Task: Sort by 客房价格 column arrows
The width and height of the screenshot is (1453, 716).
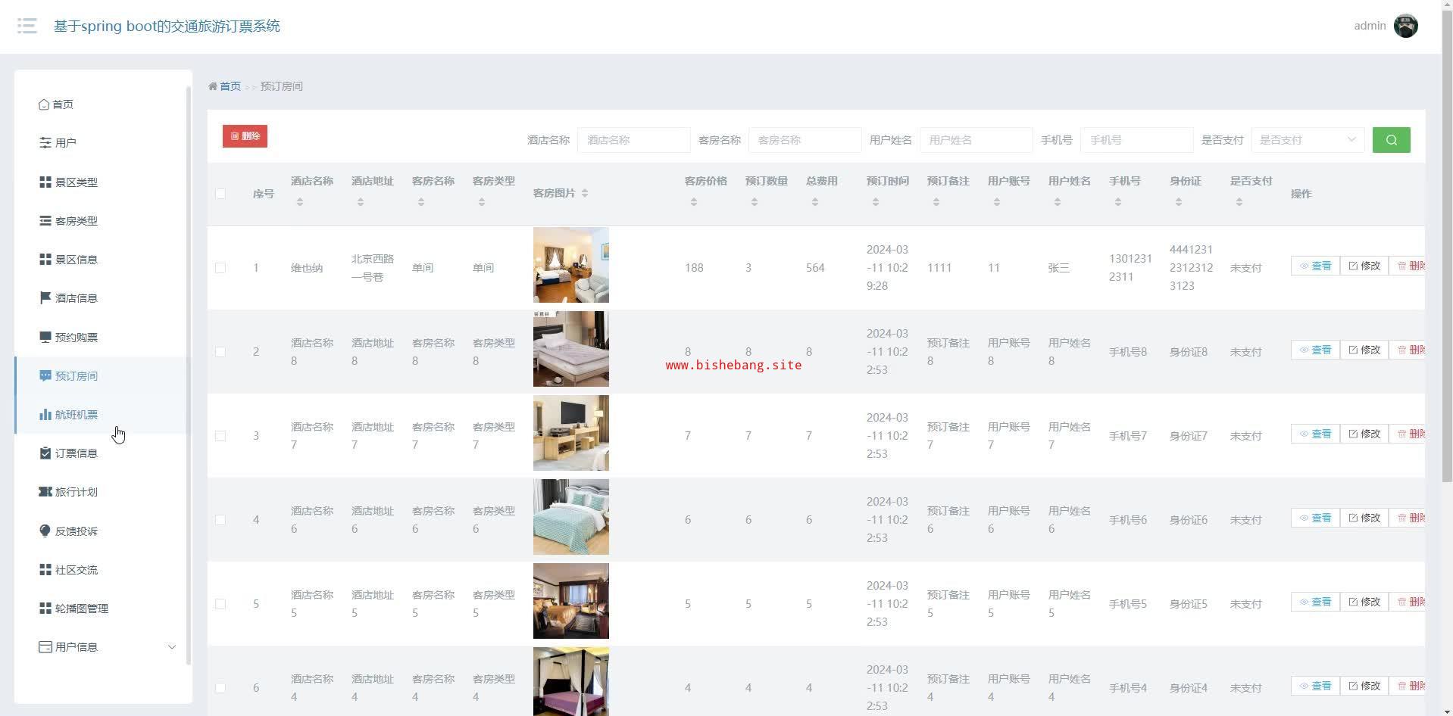Action: pyautogui.click(x=694, y=202)
